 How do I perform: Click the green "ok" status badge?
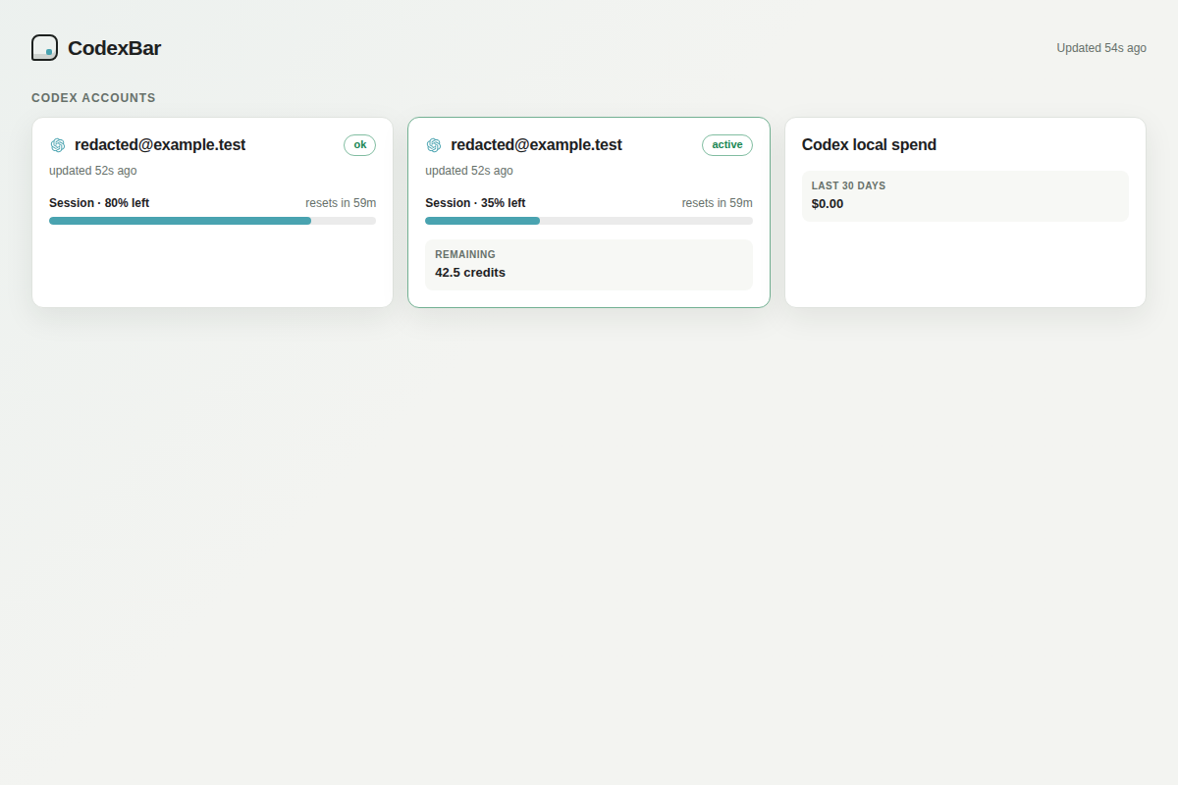(x=359, y=145)
